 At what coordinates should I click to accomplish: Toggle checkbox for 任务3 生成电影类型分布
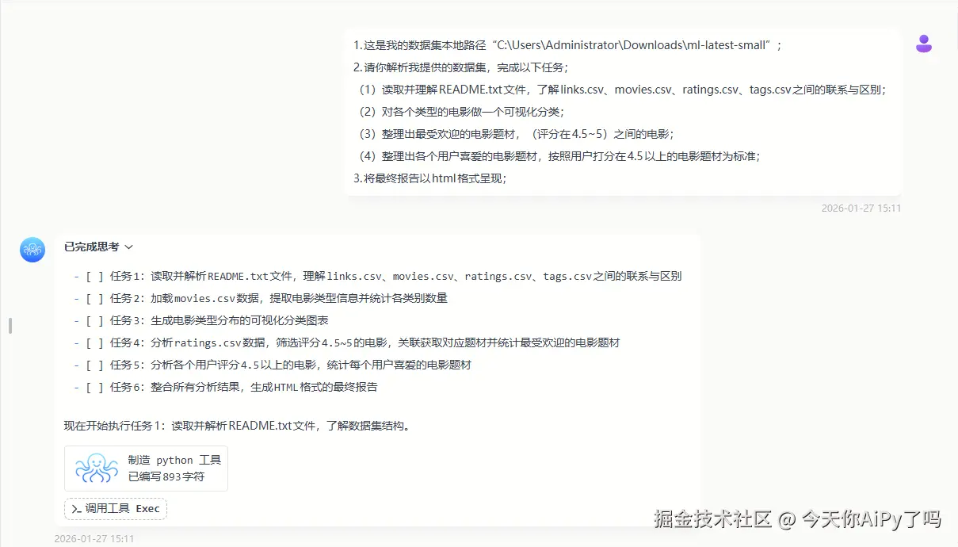point(95,321)
